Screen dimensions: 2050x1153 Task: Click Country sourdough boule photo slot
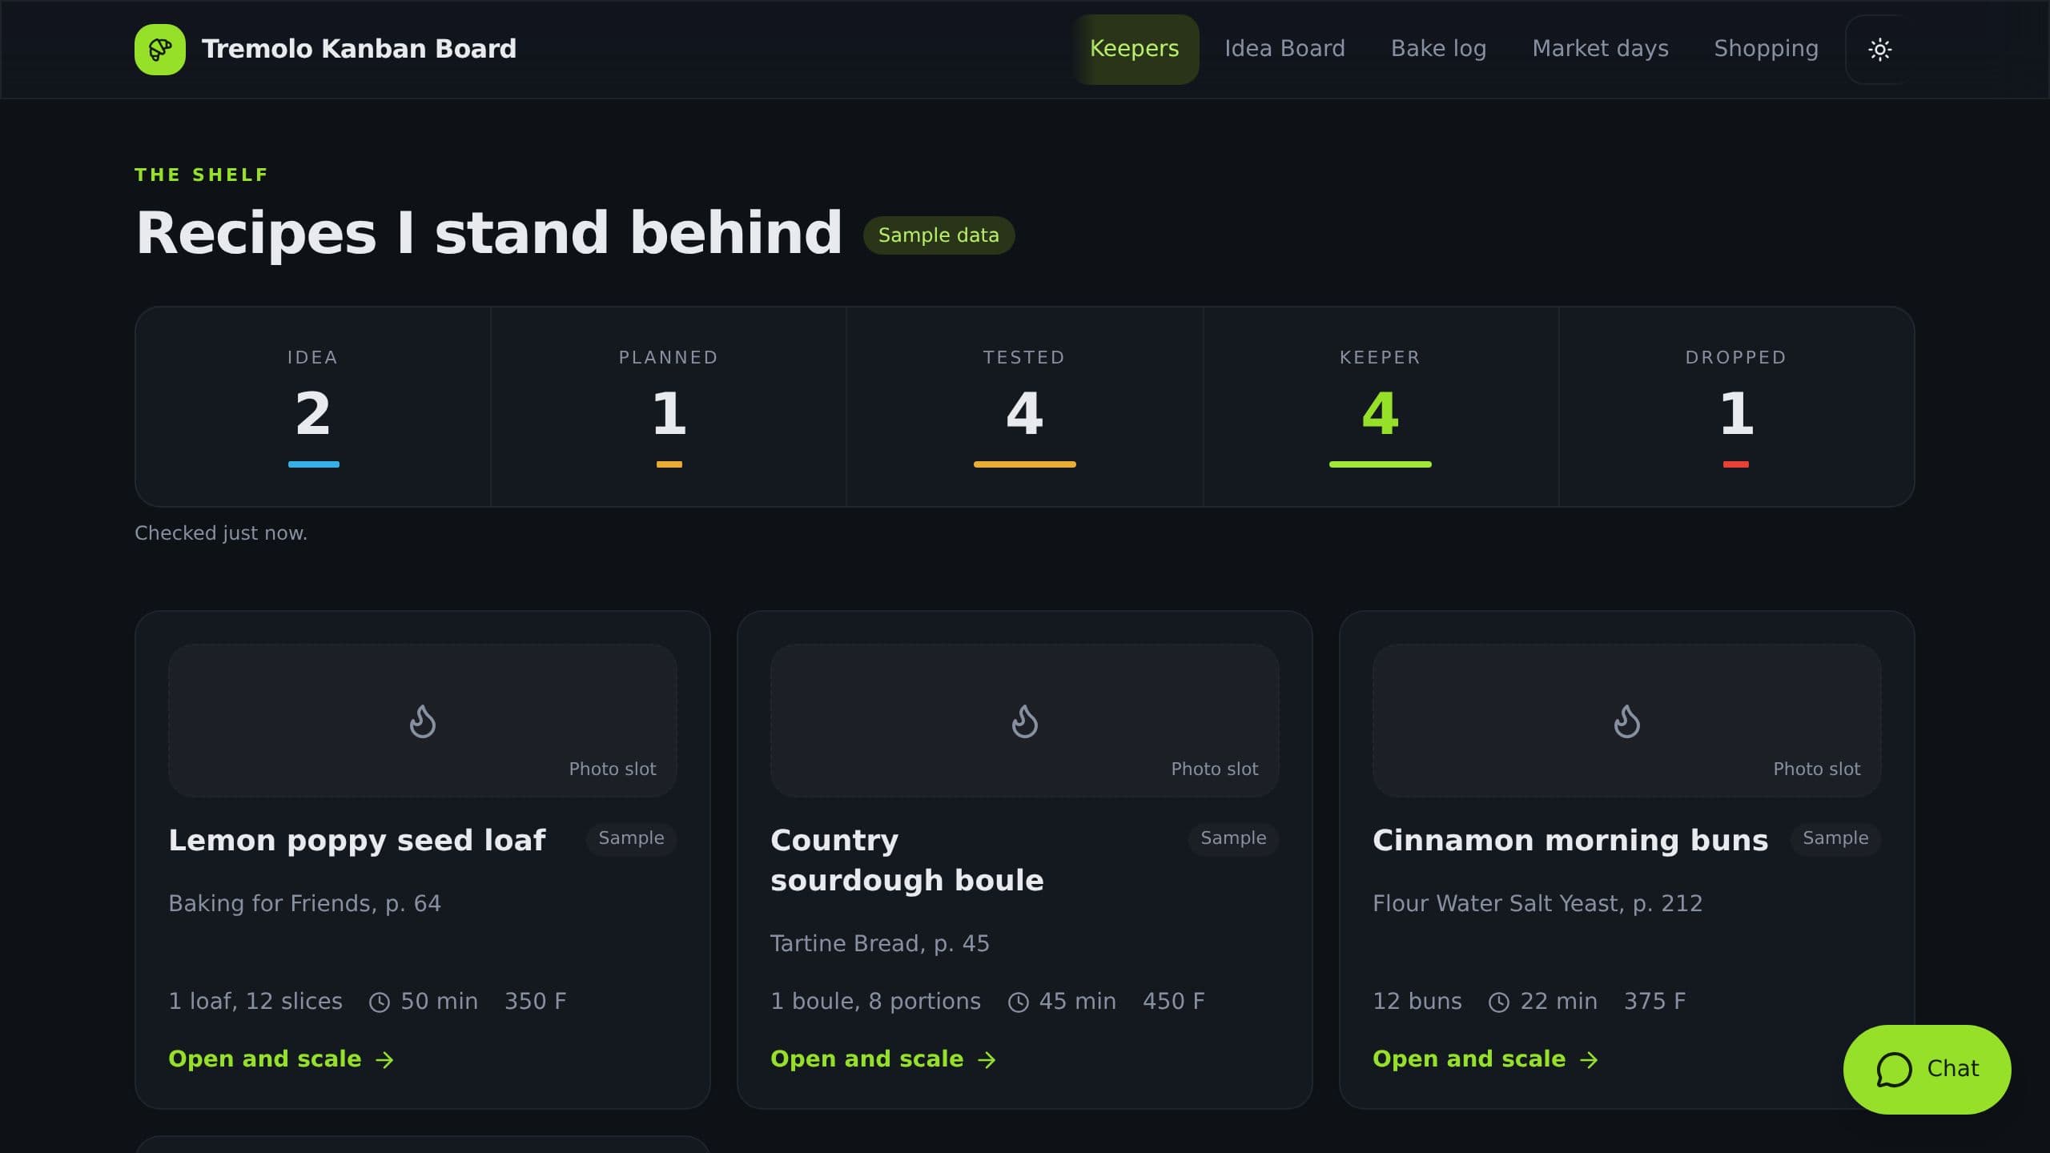pyautogui.click(x=1025, y=720)
